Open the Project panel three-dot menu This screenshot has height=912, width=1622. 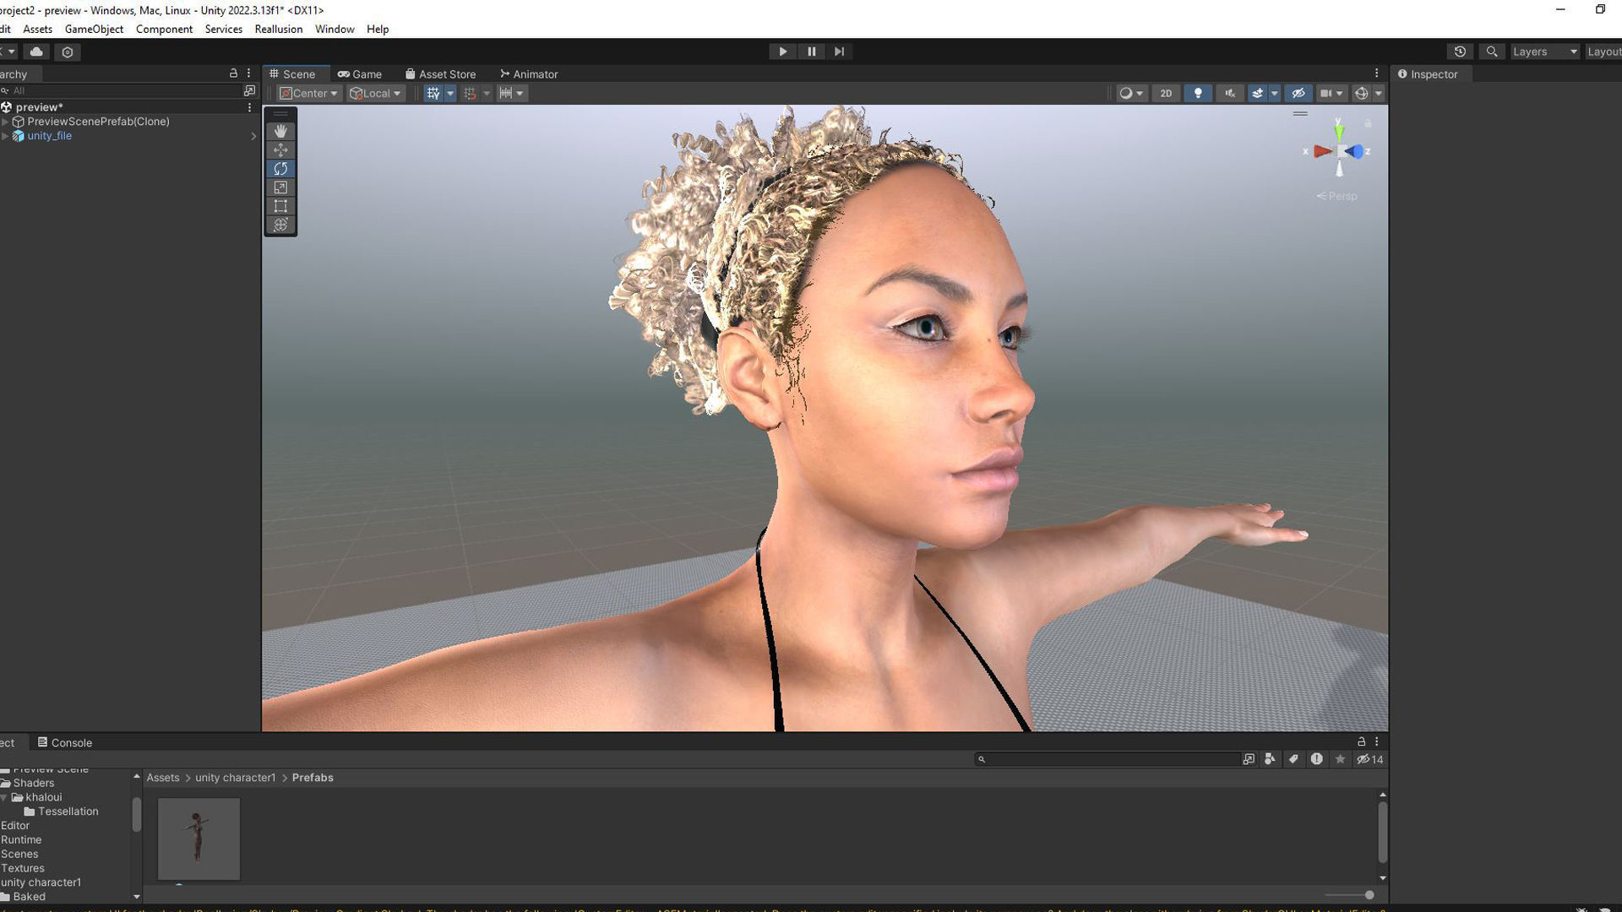click(x=1376, y=741)
